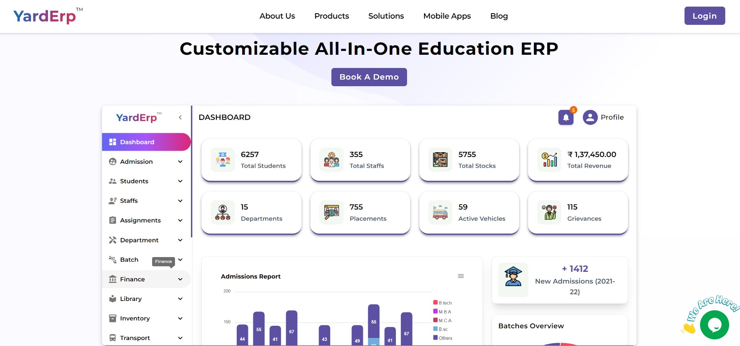Toggle the B.sc legend swatch
The image size is (740, 346).
point(435,329)
